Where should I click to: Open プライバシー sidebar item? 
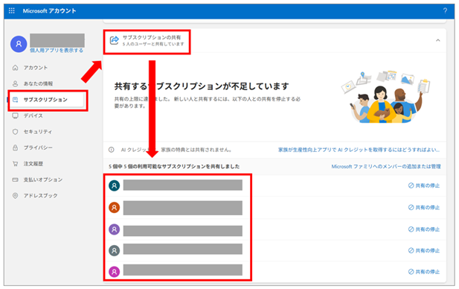[38, 147]
